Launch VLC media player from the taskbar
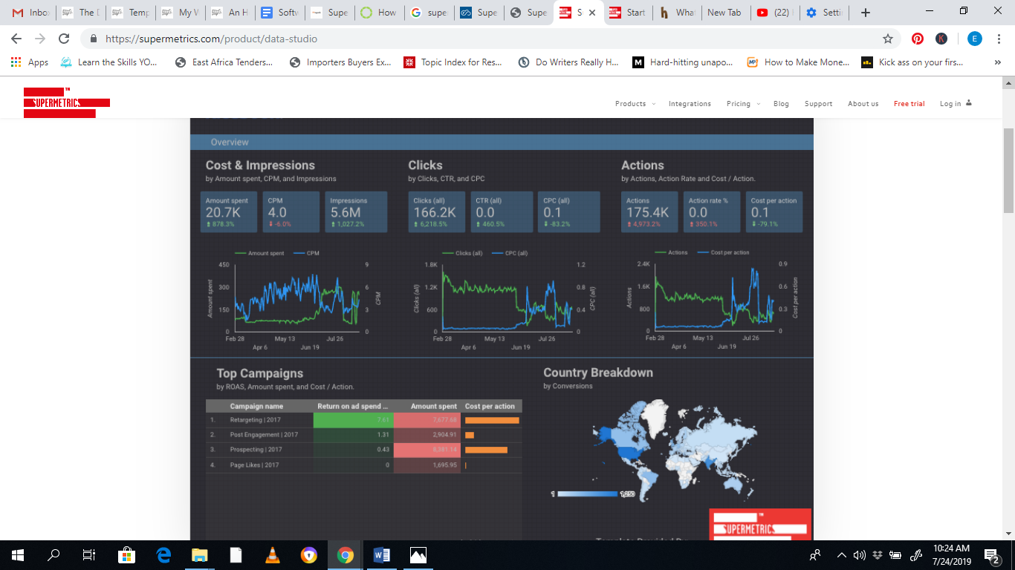Viewport: 1015px width, 570px height. click(x=273, y=555)
